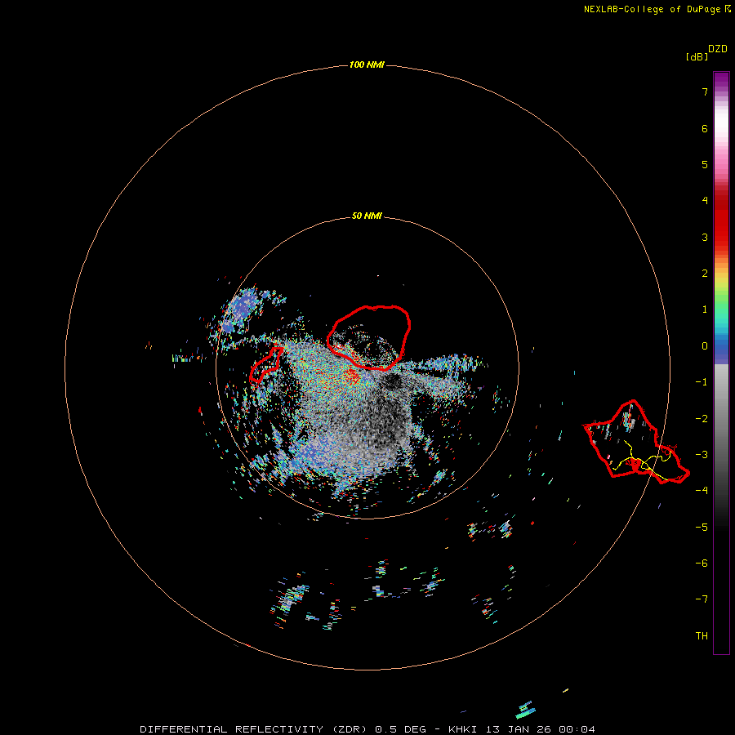Click the -2 value on the color scale
The image size is (735, 735).
click(x=702, y=419)
